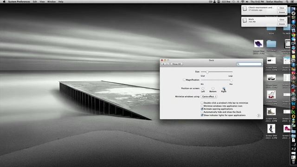297x167 pixels.
Task: Select the gray boot screenshot thumbnail
Action: click(x=271, y=111)
